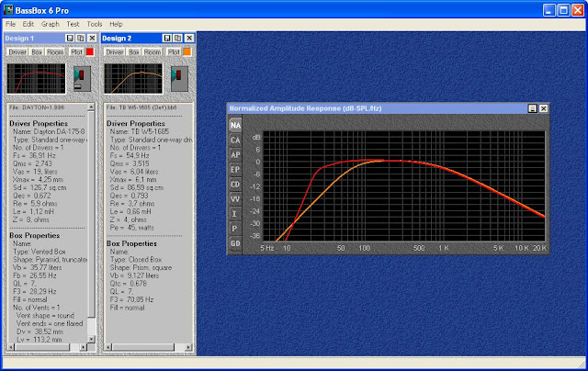Open the File menu
The height and width of the screenshot is (371, 588).
[x=11, y=23]
